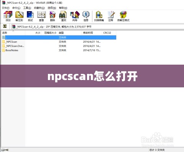Click the Extract To (解压到) icon
Viewport: 184px width, 152px height.
click(19, 15)
